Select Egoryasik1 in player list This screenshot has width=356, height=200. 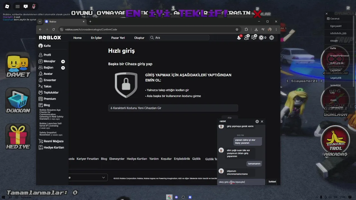click(x=336, y=26)
